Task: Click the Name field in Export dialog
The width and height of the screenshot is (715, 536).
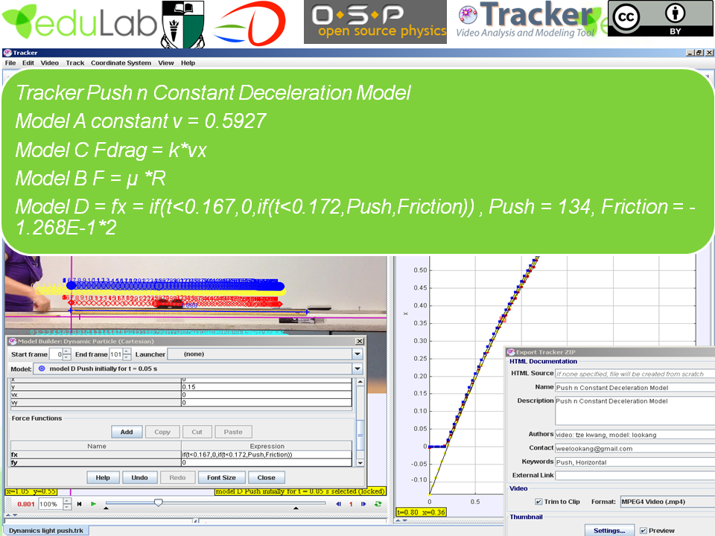Action: [635, 387]
